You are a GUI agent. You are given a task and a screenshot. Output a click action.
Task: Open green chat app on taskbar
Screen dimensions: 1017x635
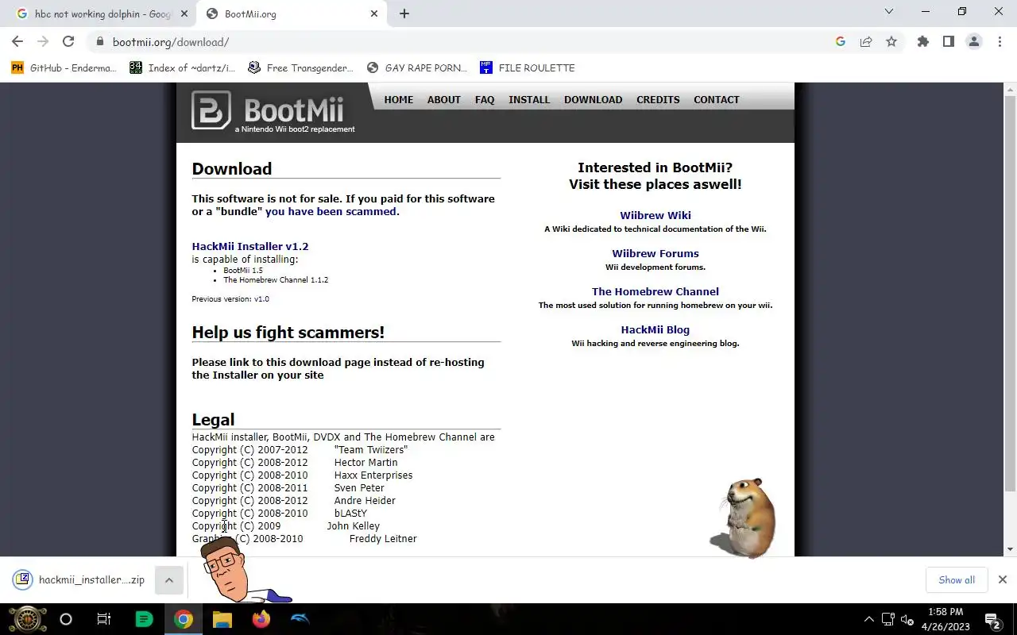(x=144, y=619)
